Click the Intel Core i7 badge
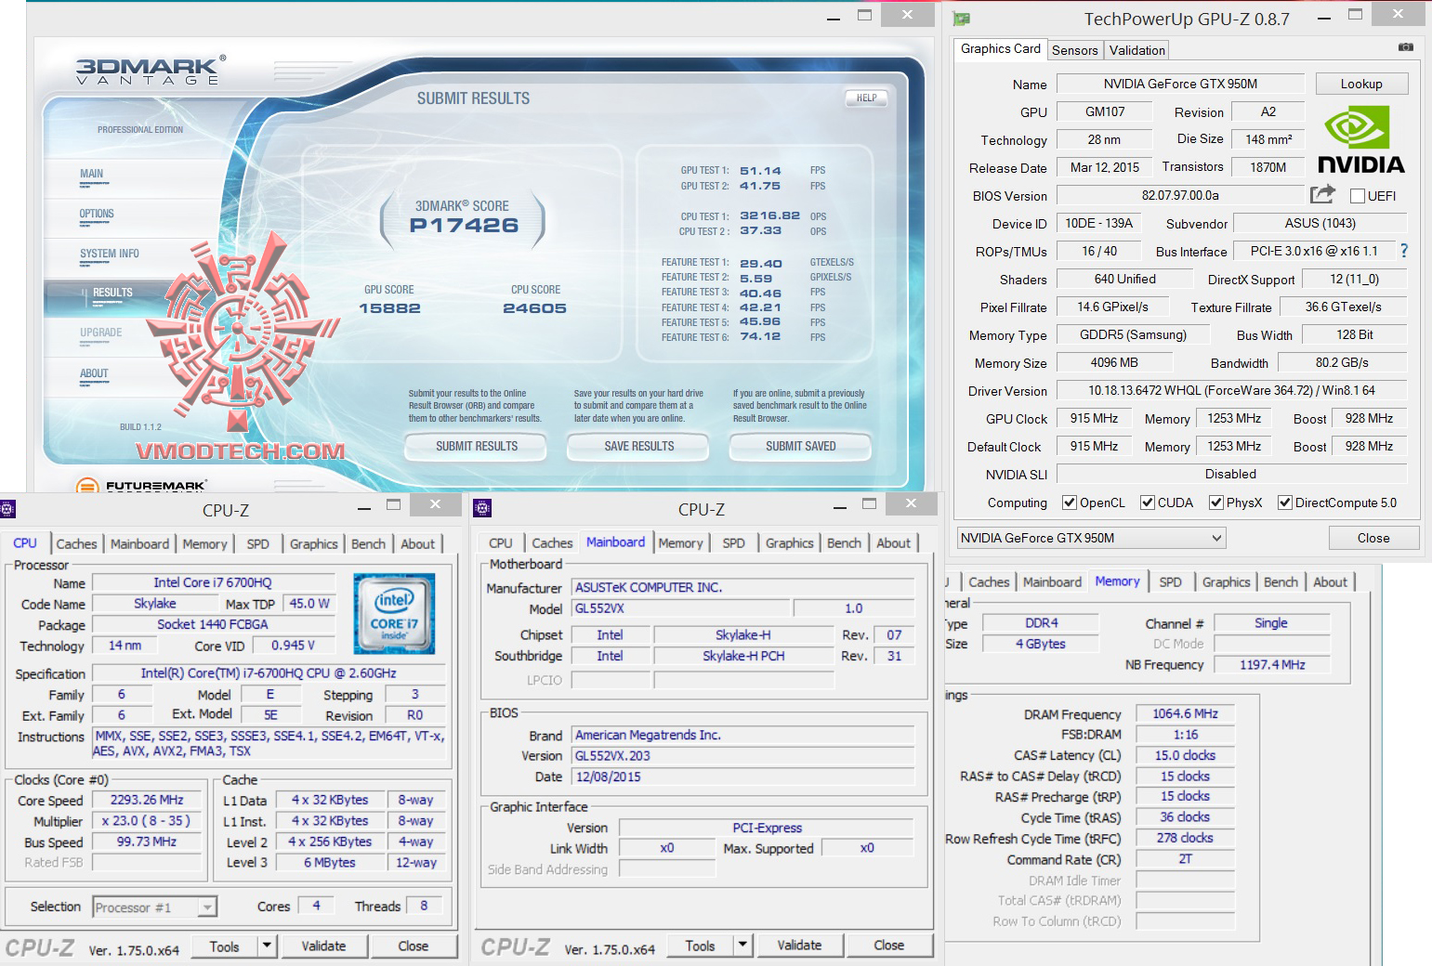Image resolution: width=1432 pixels, height=966 pixels. (394, 613)
